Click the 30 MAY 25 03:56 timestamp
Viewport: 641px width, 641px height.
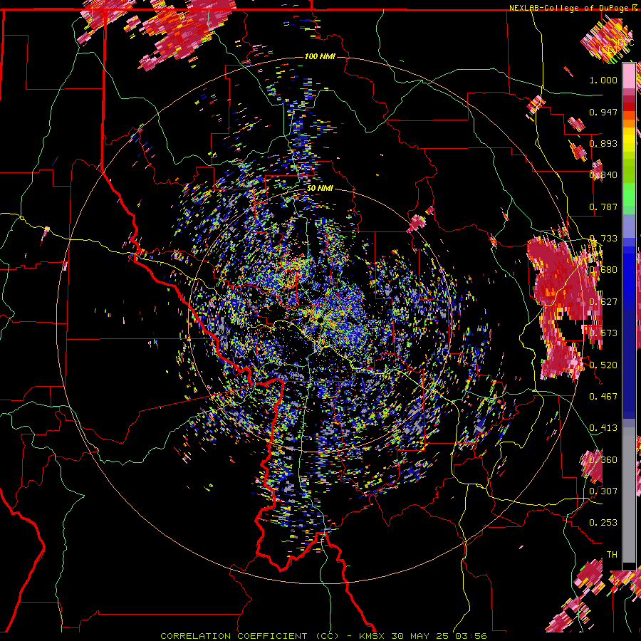439,636
